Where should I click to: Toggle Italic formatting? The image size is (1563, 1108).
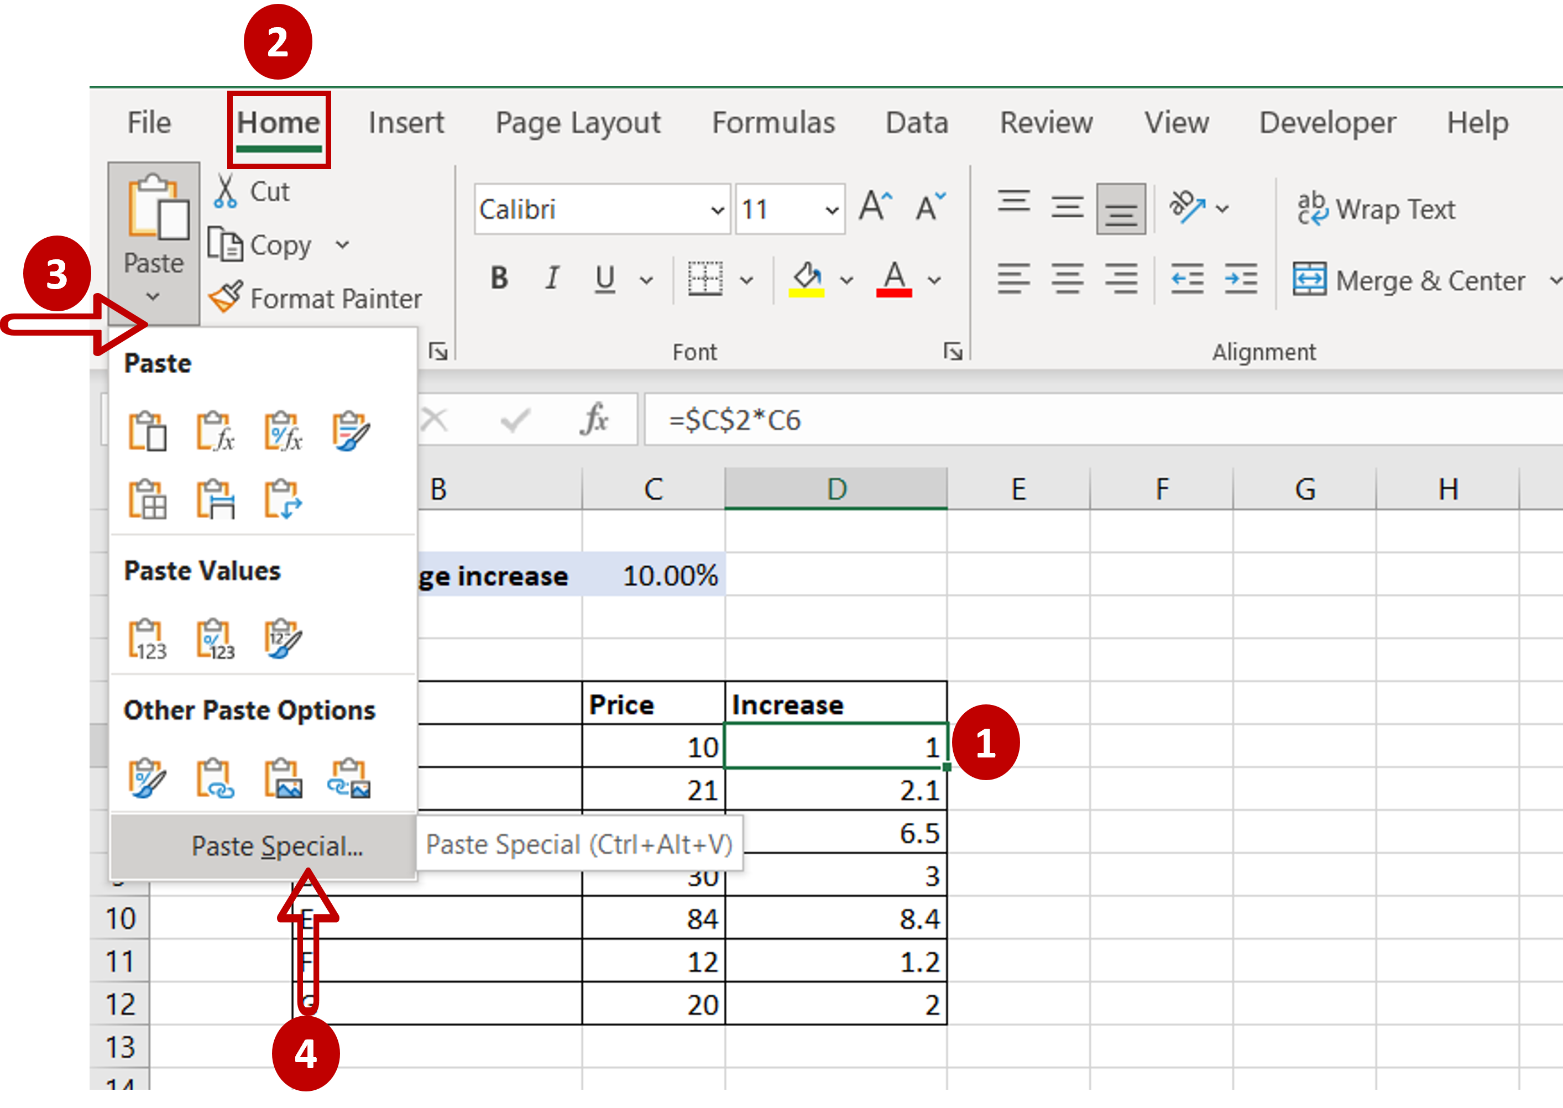[x=552, y=278]
